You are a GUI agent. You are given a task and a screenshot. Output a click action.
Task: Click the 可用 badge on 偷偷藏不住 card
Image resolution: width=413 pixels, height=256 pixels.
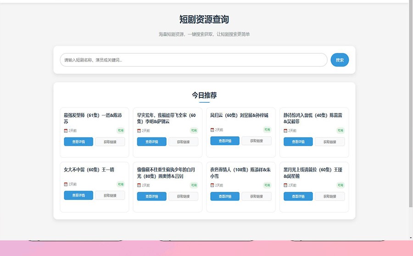[194, 185]
